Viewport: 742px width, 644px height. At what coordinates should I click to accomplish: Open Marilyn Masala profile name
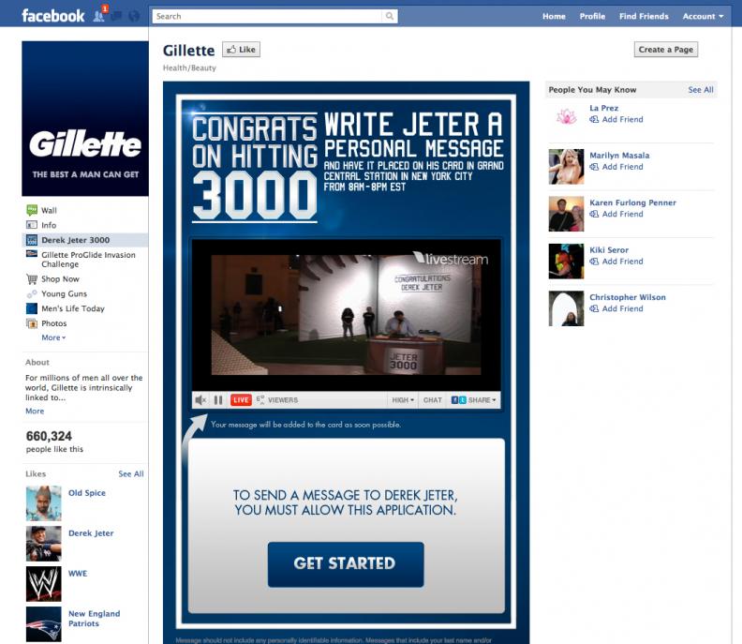click(619, 156)
